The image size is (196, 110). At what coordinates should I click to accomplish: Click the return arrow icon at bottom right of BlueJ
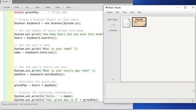pos(193,101)
